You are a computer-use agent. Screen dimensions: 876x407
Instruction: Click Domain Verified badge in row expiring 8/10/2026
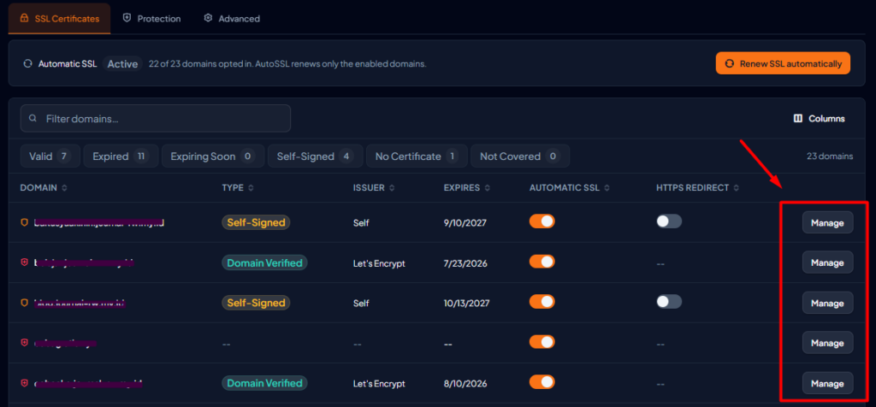pyautogui.click(x=265, y=383)
